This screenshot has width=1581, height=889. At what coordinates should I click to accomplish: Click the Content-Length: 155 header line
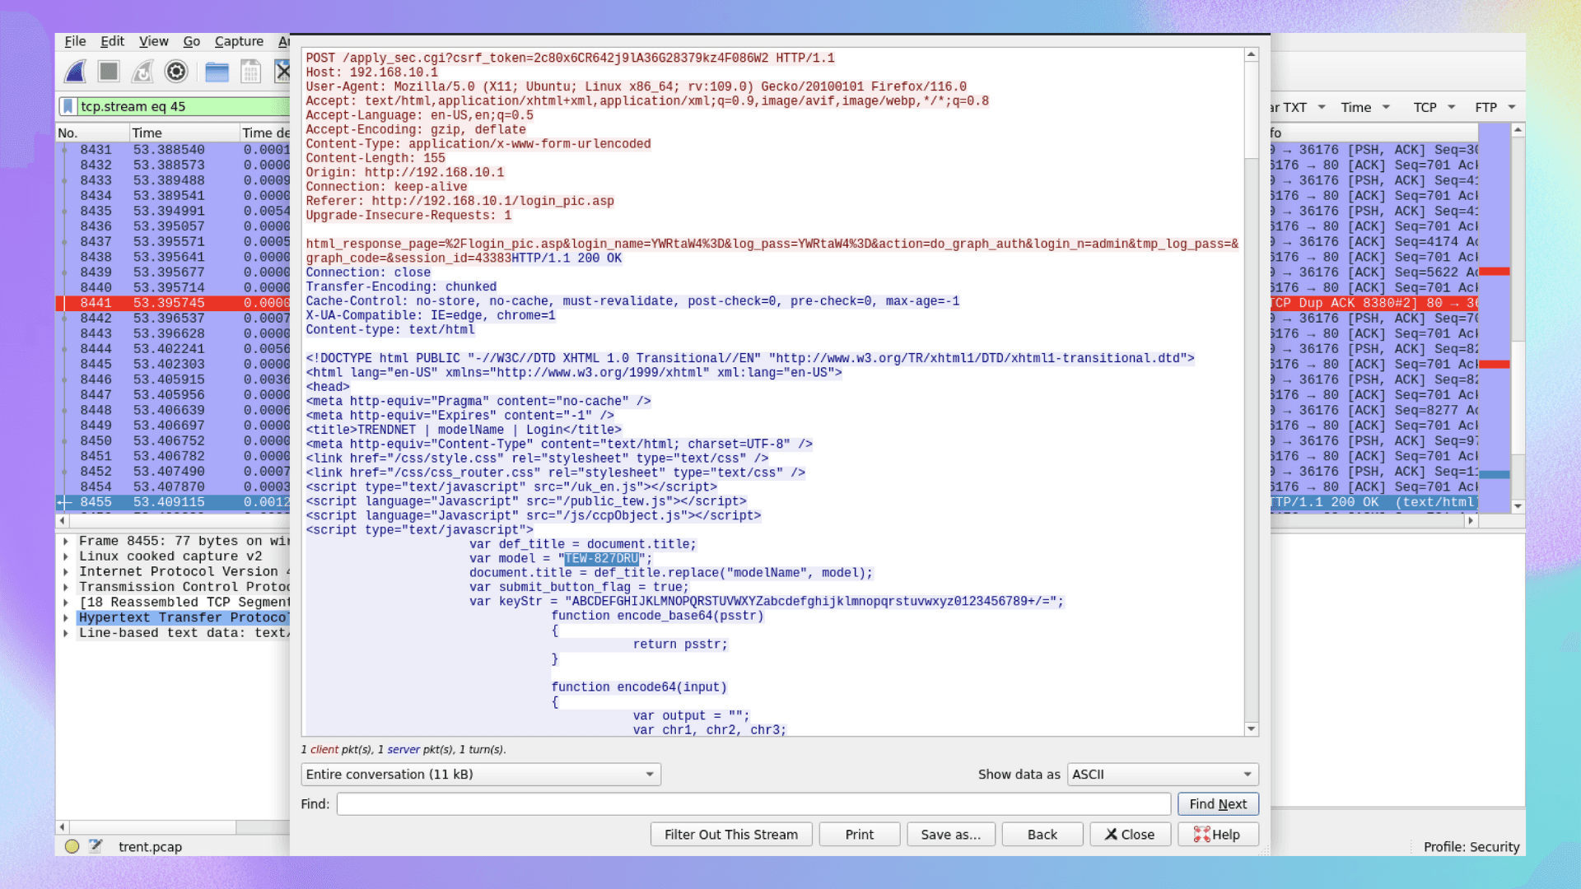[x=375, y=158]
